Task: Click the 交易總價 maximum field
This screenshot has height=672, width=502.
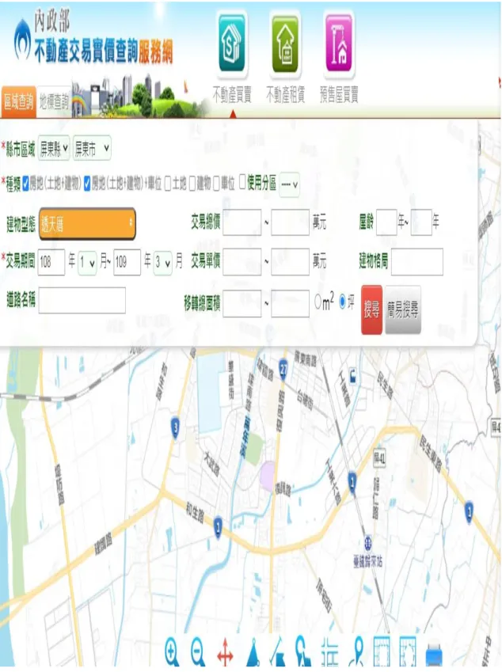Action: pyautogui.click(x=291, y=222)
